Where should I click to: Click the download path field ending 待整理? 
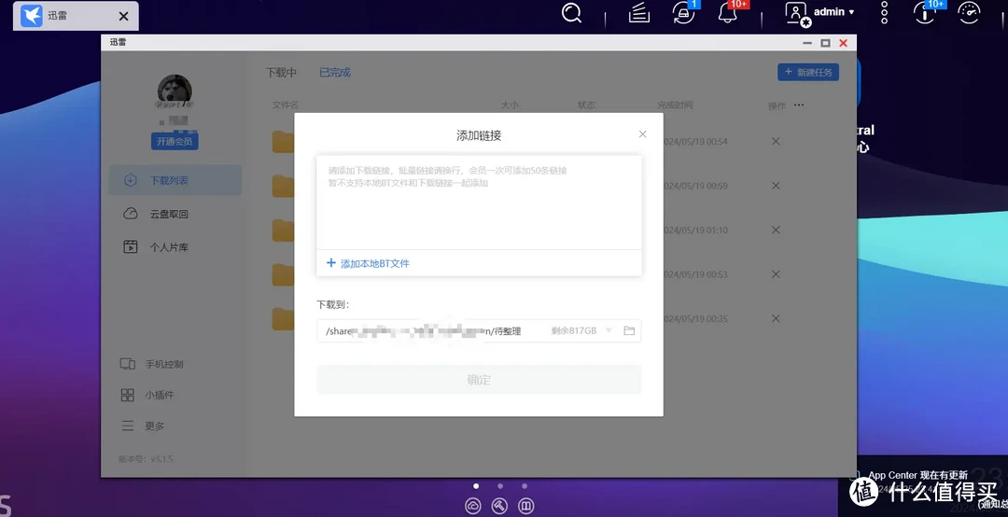479,330
